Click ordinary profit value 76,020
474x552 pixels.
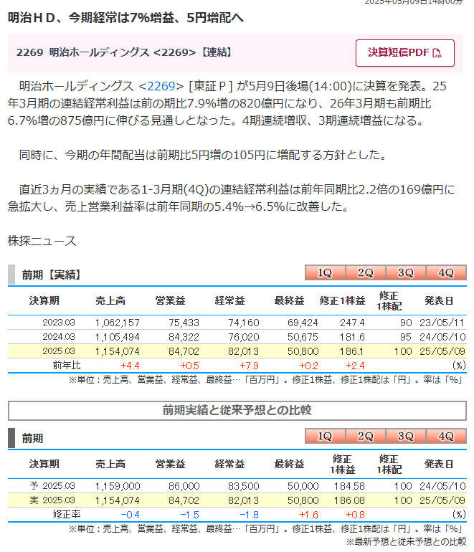(x=244, y=337)
